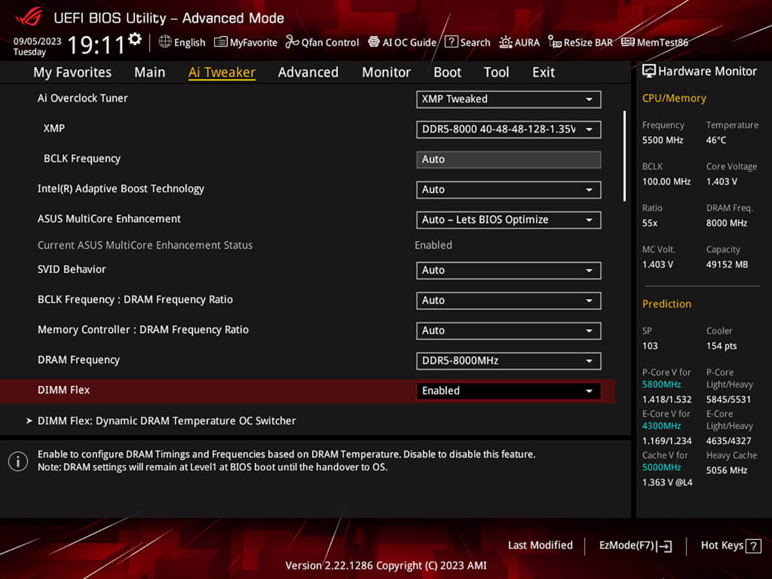Viewport: 772px width, 579px height.
Task: Open the BIOS Search function
Action: point(468,42)
